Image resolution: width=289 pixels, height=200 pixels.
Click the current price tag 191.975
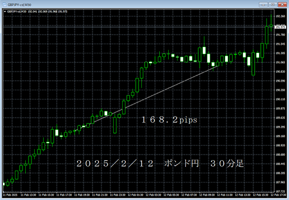281,27
